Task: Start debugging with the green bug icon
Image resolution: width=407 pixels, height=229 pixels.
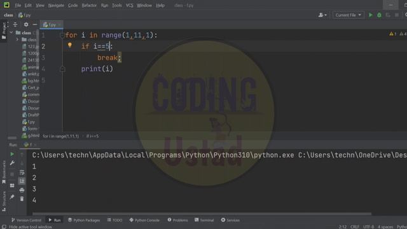Action: 379,15
